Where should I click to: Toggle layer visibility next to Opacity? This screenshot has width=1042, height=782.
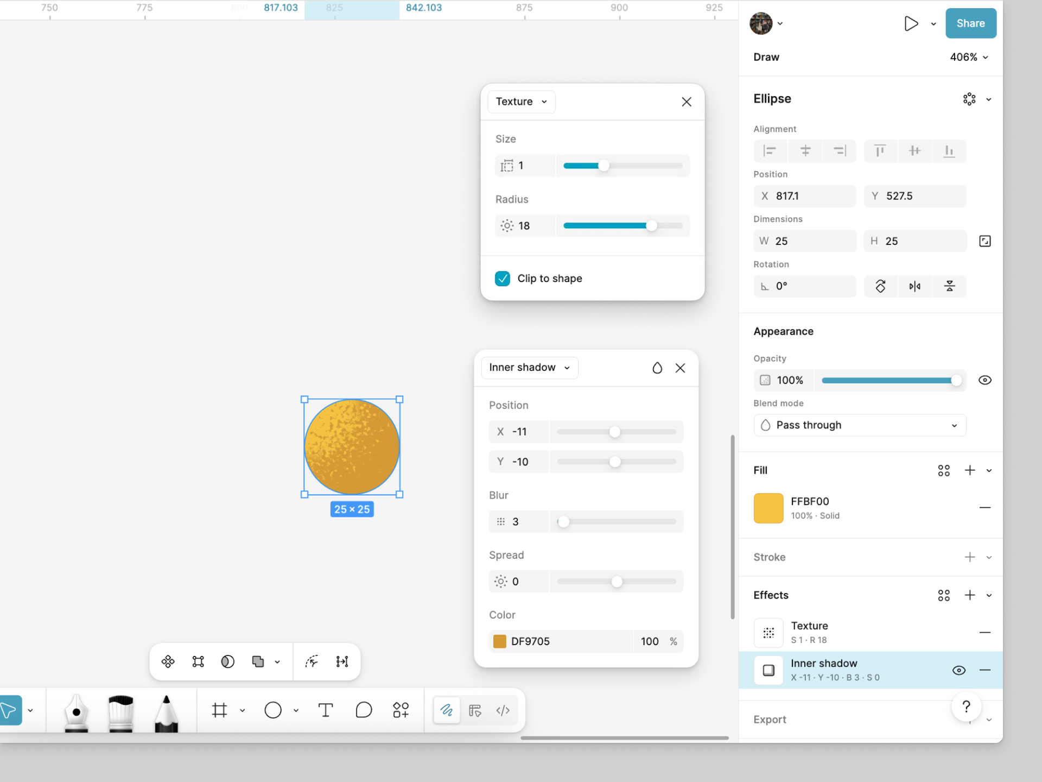tap(984, 380)
